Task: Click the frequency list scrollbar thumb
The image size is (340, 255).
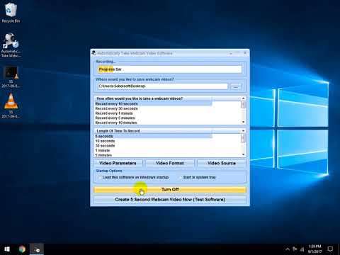Action: 243,105
